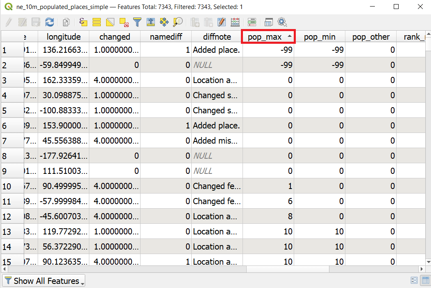Open select features by expression icon
Screen dimensions: 431x288
click(x=83, y=22)
